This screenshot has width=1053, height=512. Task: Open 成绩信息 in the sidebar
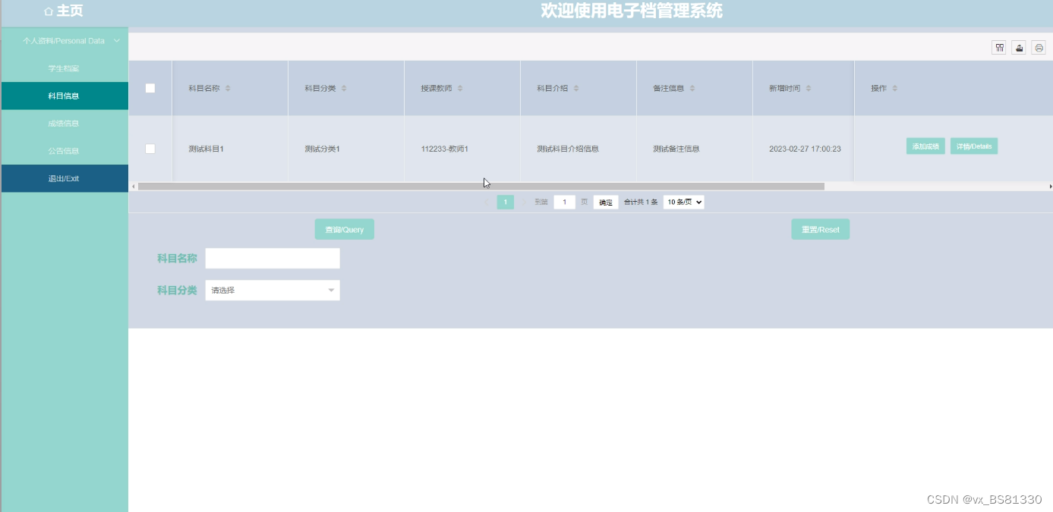[x=65, y=123]
